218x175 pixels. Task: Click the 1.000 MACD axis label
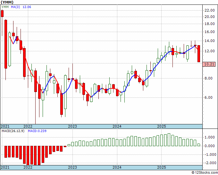point(210,137)
